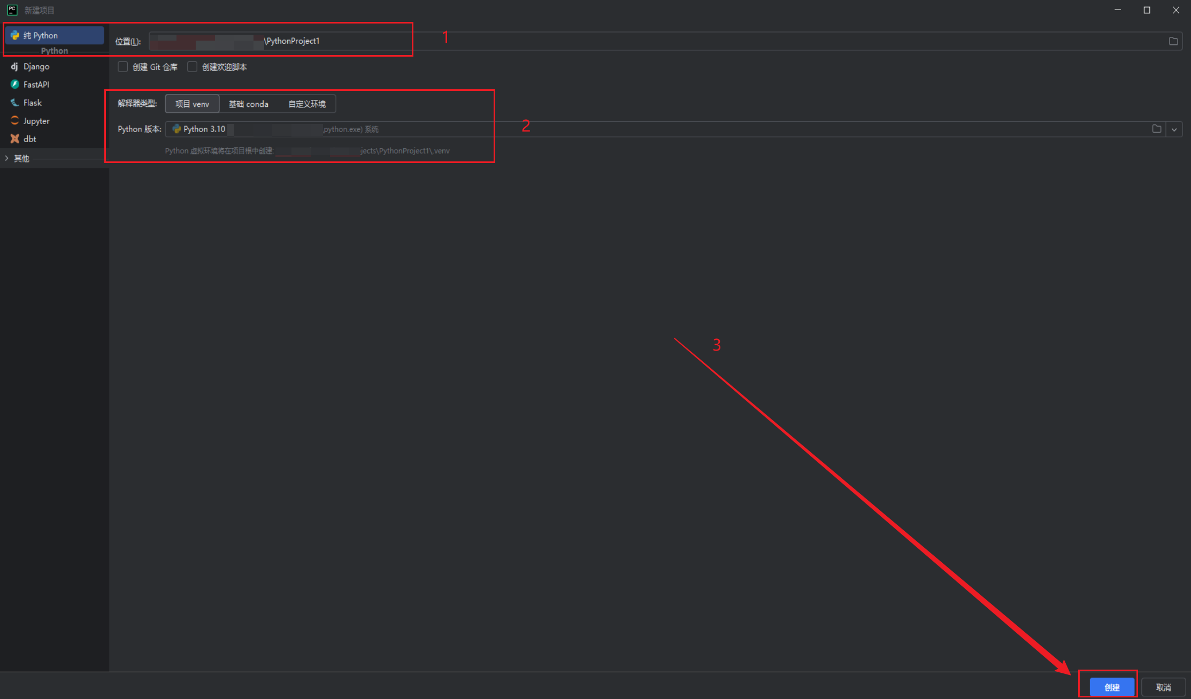Maximize the 新建项目 window
Viewport: 1191px width, 699px height.
(x=1147, y=10)
